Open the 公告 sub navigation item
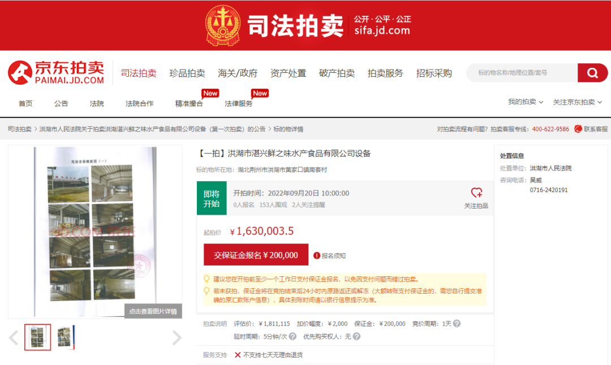The width and height of the screenshot is (611, 365). (61, 103)
